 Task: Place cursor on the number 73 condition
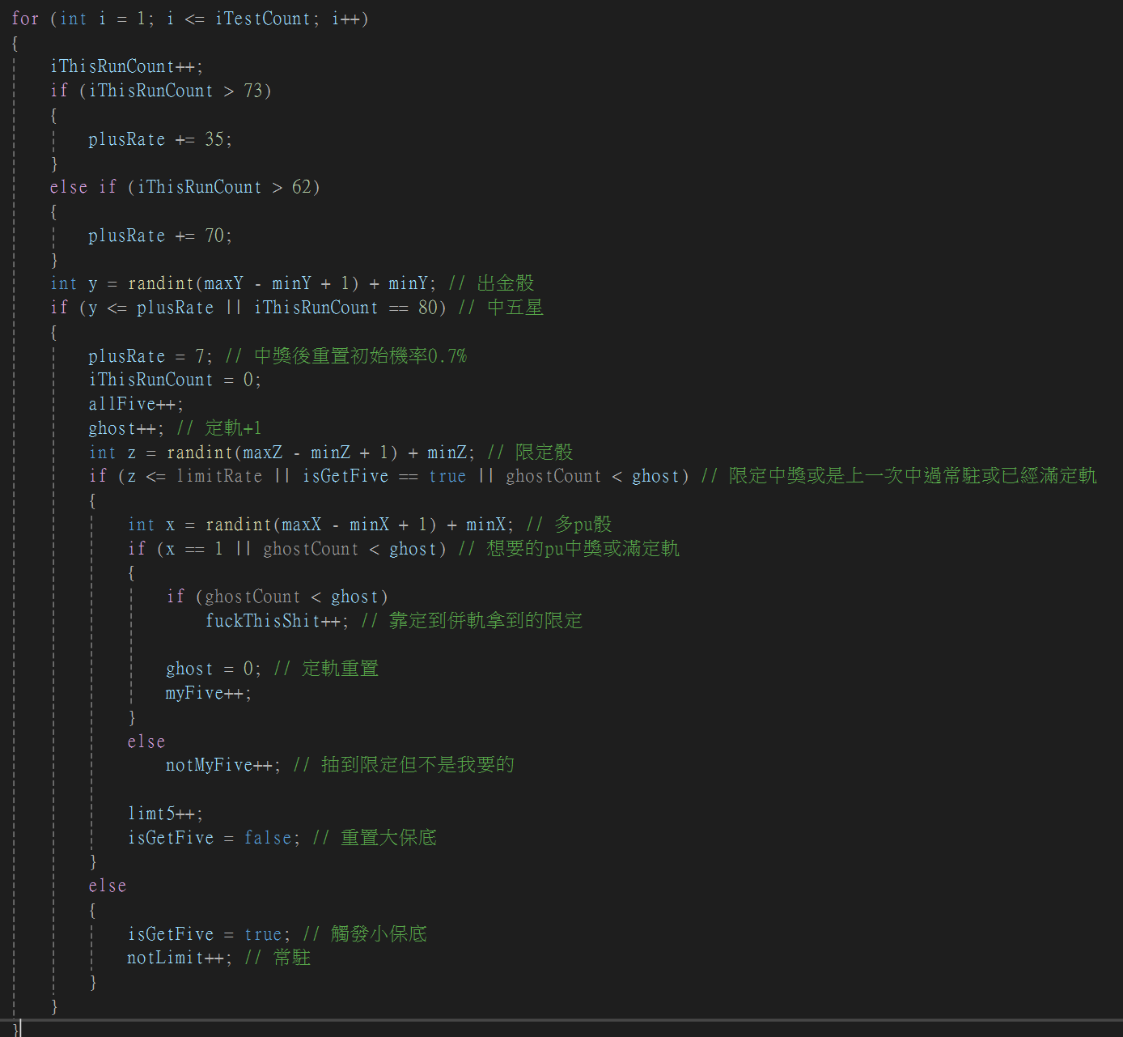click(x=253, y=91)
